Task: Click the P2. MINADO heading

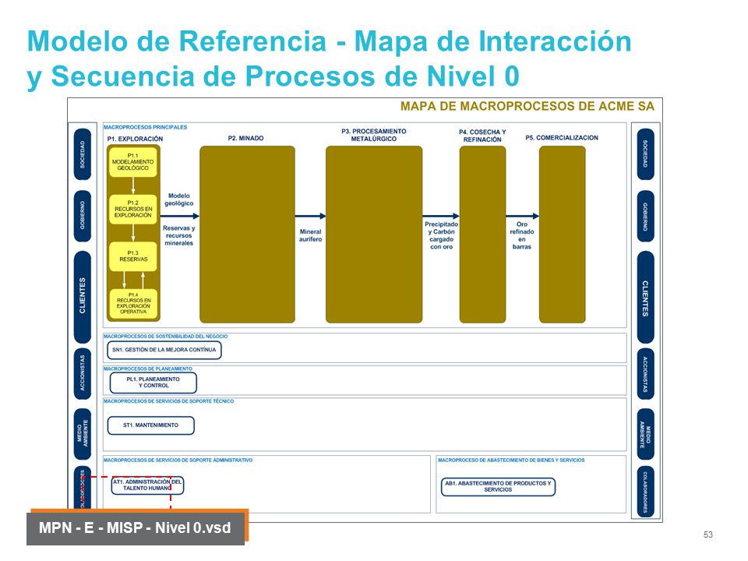Action: tap(245, 138)
